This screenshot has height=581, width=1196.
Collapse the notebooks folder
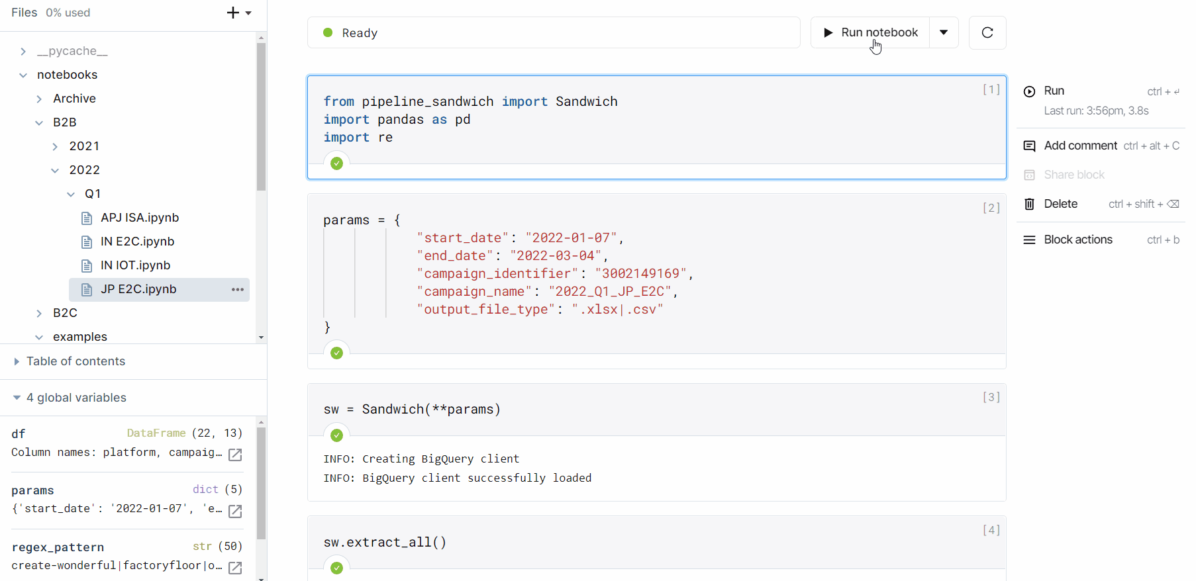pyautogui.click(x=23, y=75)
